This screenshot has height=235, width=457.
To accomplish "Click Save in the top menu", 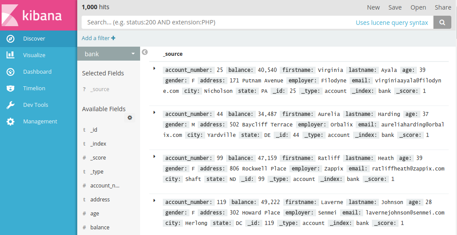I will tap(395, 7).
